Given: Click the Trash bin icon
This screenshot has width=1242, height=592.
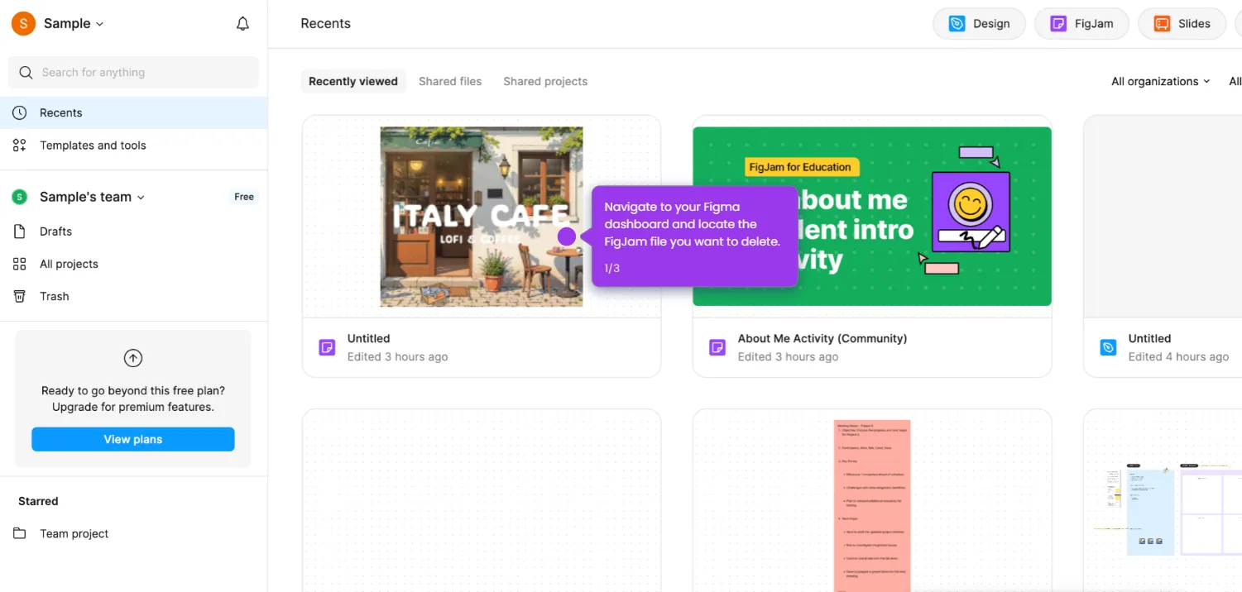Looking at the screenshot, I should point(20,296).
